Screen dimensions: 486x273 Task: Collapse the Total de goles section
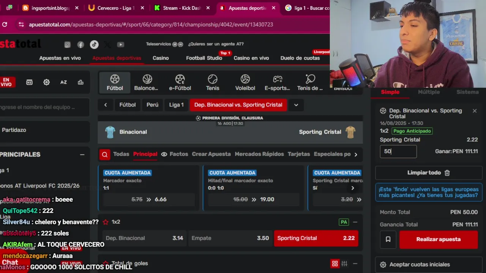(355, 264)
